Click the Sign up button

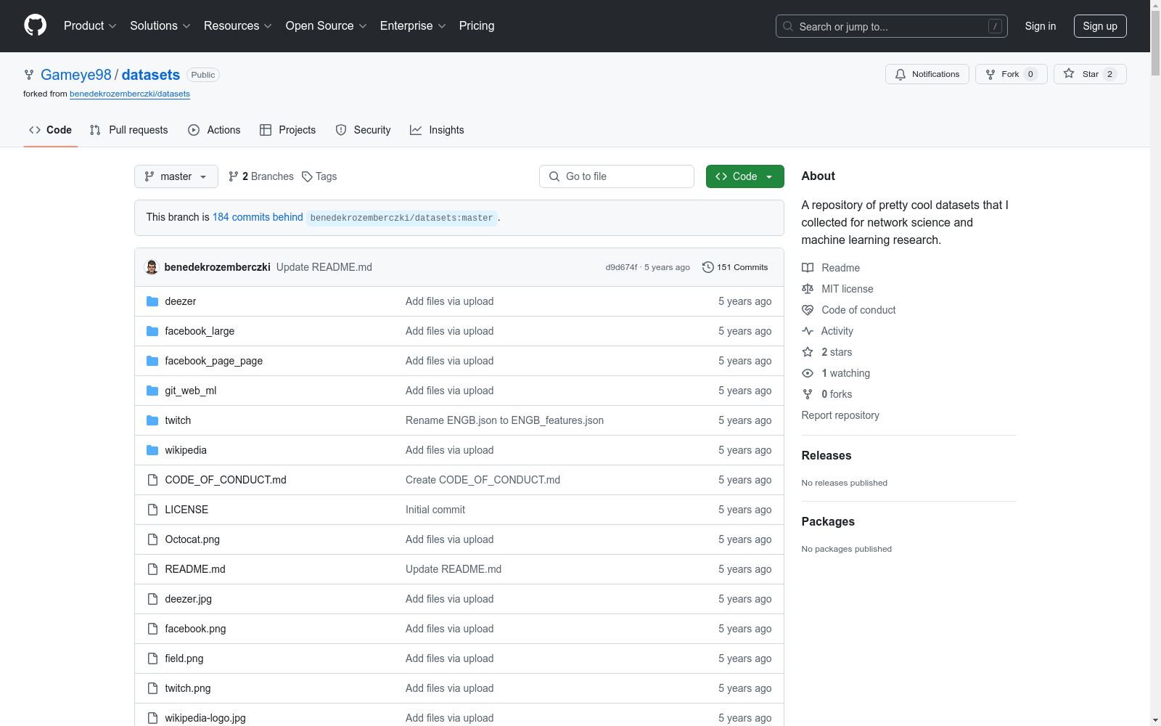(1100, 26)
